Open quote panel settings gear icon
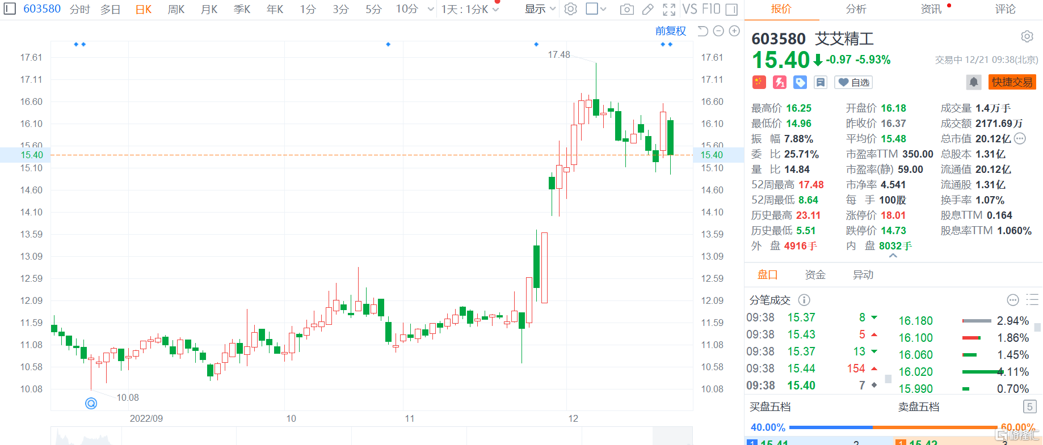This screenshot has height=445, width=1043. (1027, 36)
